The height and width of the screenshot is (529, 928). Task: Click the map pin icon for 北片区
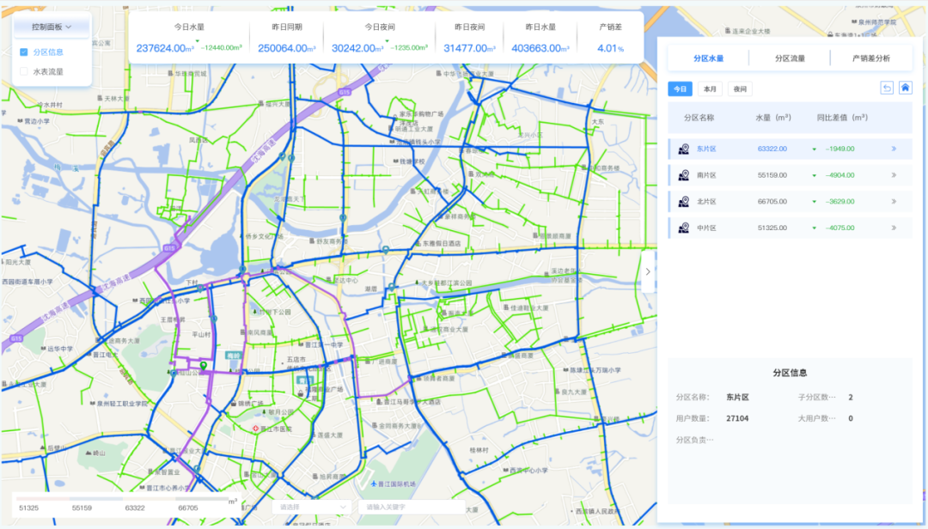point(684,202)
